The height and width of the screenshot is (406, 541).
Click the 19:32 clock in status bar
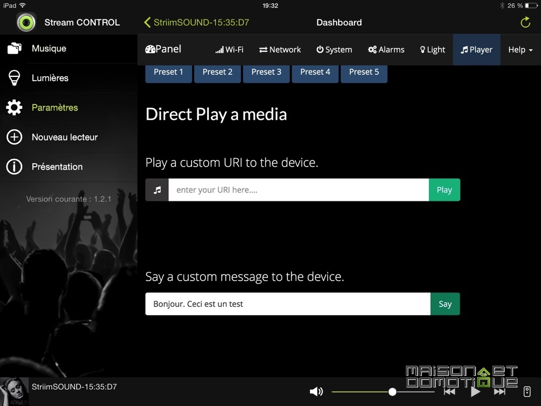[270, 5]
